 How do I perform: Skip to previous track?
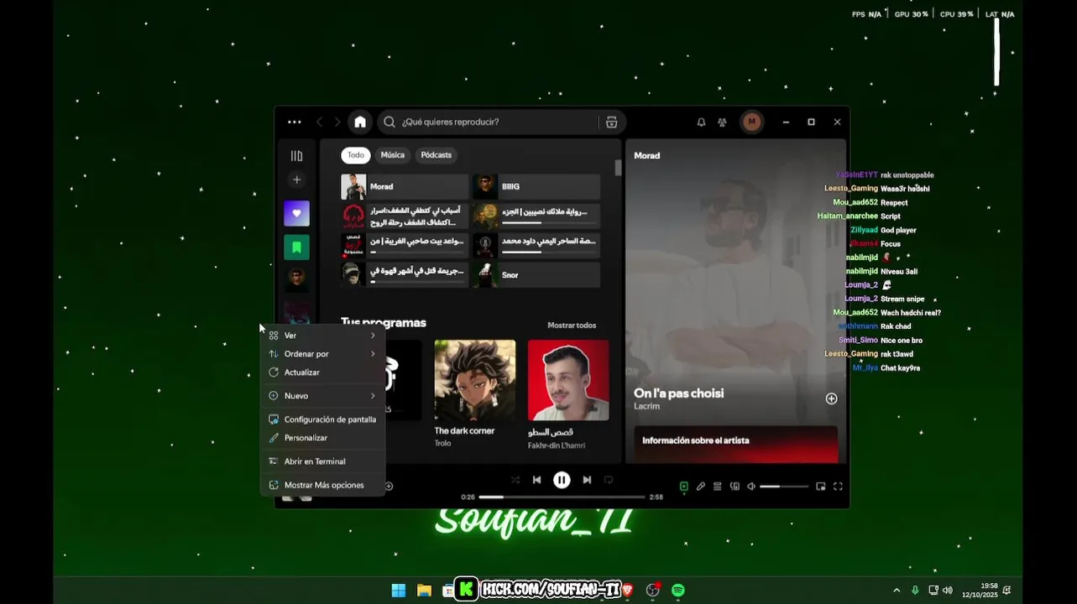tap(537, 480)
